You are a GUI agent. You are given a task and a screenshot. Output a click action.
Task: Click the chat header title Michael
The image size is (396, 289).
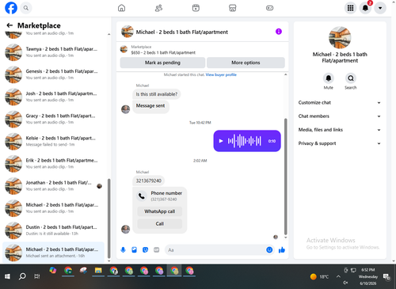pos(182,32)
